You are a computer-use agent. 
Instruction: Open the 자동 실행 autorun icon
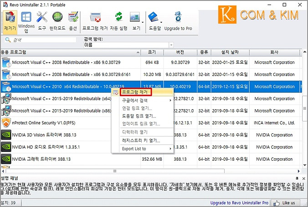(x=118, y=21)
